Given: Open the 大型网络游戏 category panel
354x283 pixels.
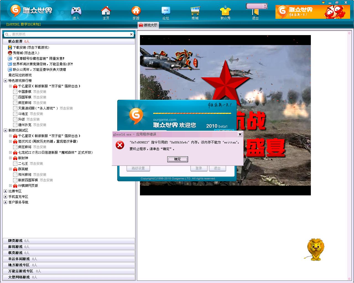Looking at the screenshot, I should [x=69, y=277].
